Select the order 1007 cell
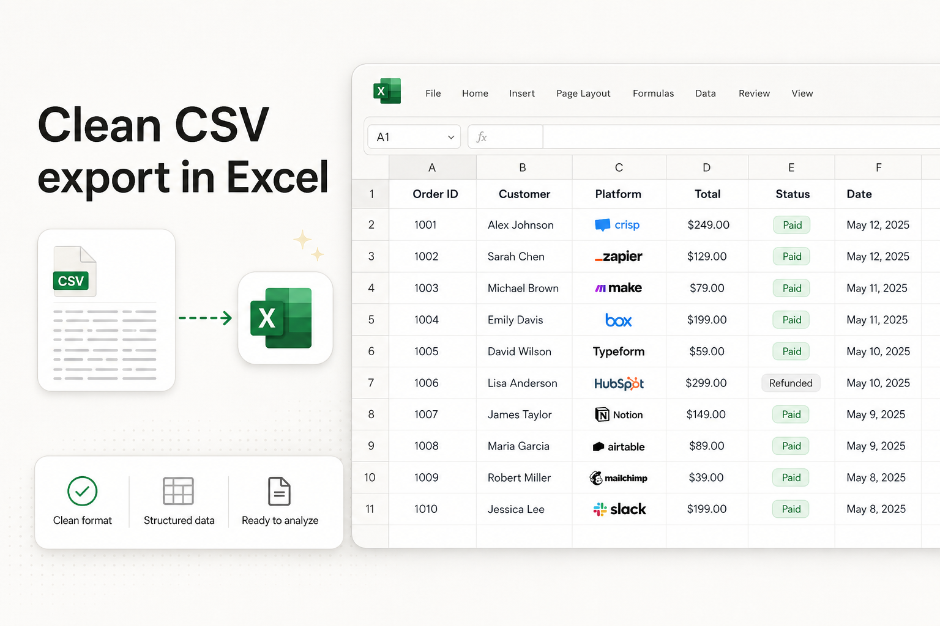Image resolution: width=940 pixels, height=626 pixels. (433, 414)
